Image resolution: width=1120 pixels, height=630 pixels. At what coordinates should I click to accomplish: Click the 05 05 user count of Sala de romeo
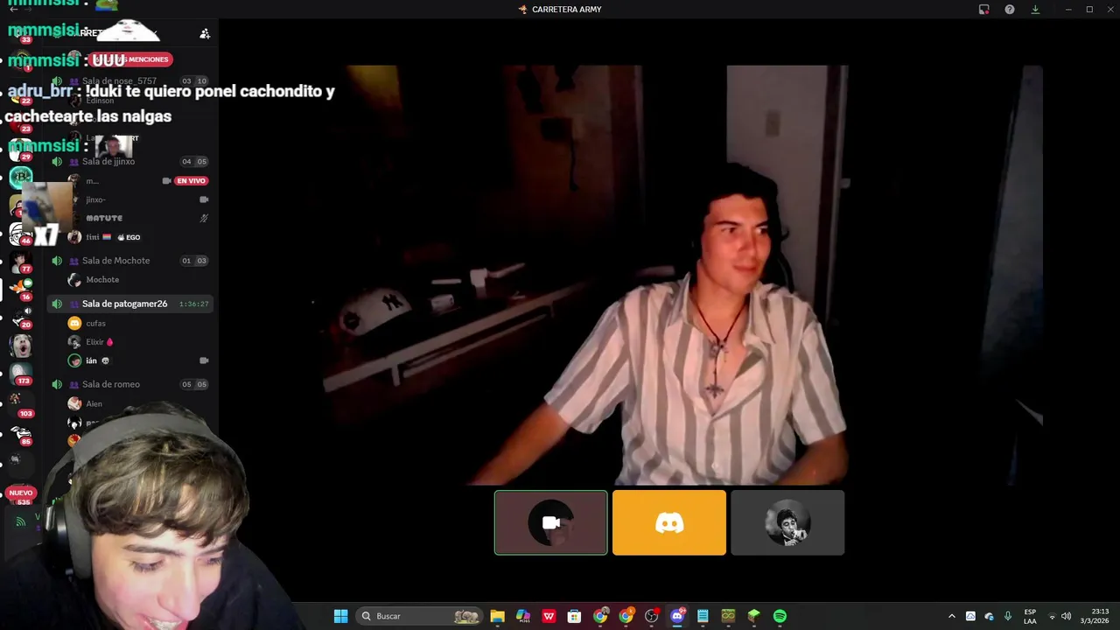(193, 384)
